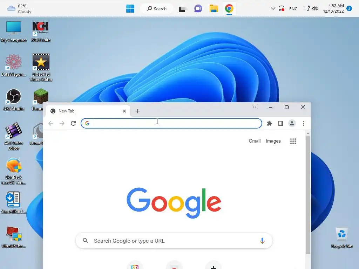Open clock showing 4:52 AM
Screen dimensions: 359x269
(333, 8)
